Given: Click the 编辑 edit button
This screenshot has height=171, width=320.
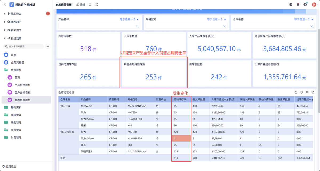Looking at the screenshot, I should pos(81,5).
